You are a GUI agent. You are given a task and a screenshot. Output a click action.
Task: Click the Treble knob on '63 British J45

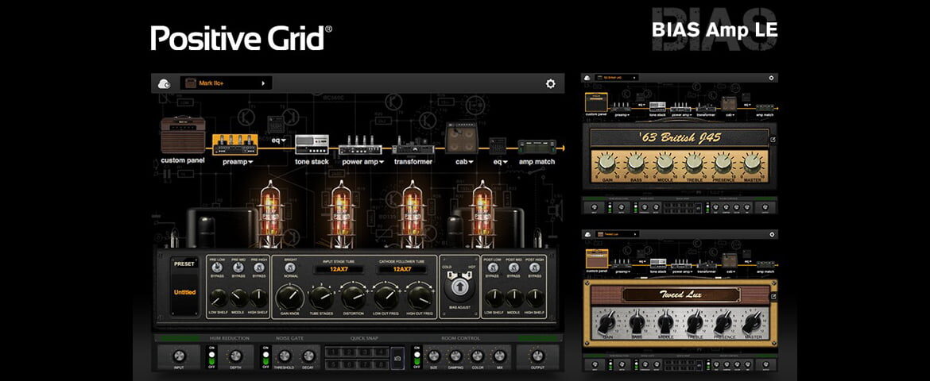point(695,163)
